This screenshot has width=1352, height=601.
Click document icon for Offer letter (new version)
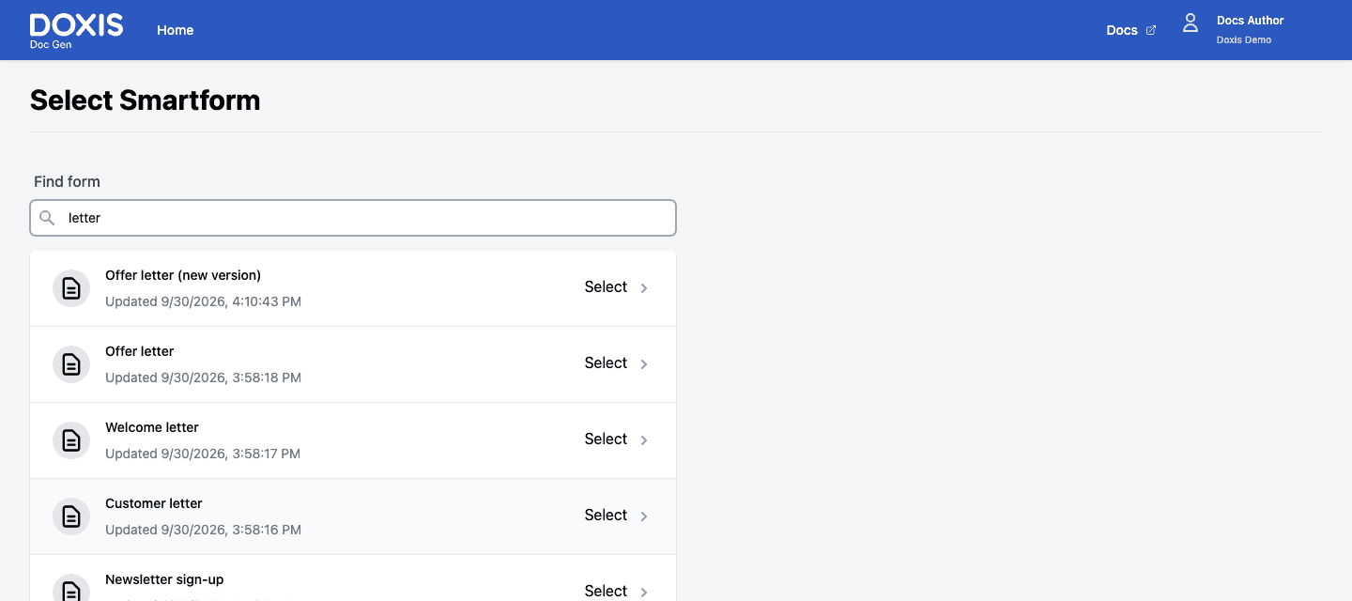(x=71, y=288)
